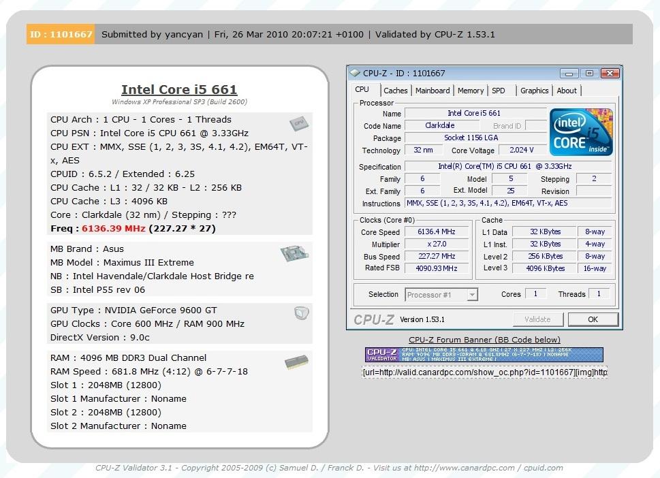Click the MB Model : Maximus III Extreme line
This screenshot has height=478, width=660.
tap(122, 263)
